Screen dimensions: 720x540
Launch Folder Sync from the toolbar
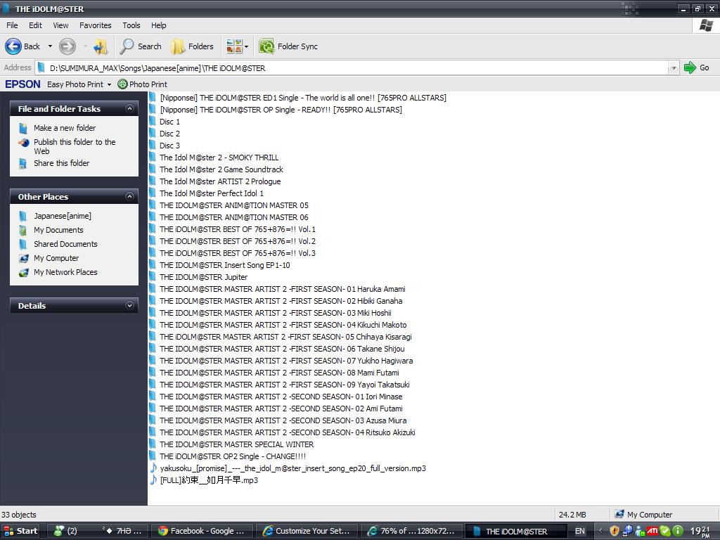[x=288, y=46]
